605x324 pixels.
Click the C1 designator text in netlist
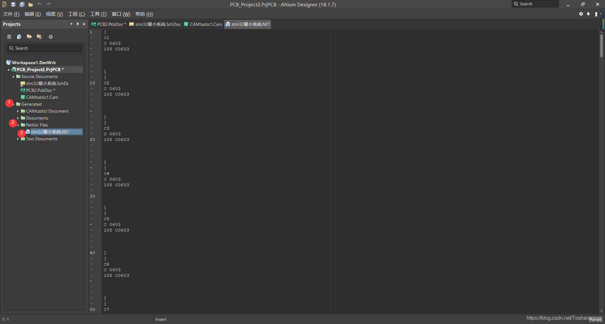pos(107,38)
